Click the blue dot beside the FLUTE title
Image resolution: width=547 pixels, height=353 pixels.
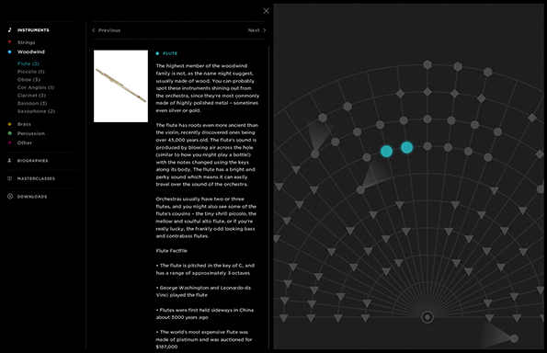(157, 53)
